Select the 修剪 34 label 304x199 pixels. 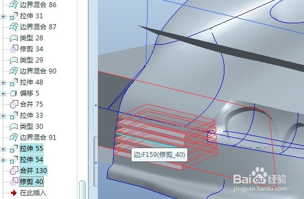32,49
